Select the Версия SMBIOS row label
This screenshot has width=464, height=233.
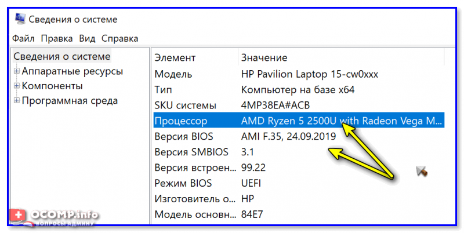tap(191, 152)
